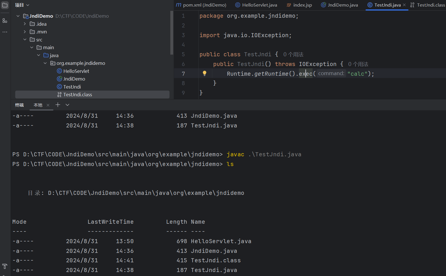Select TestJndi.class in the project tree
Viewport: 446px width, 276px height.
(x=77, y=95)
